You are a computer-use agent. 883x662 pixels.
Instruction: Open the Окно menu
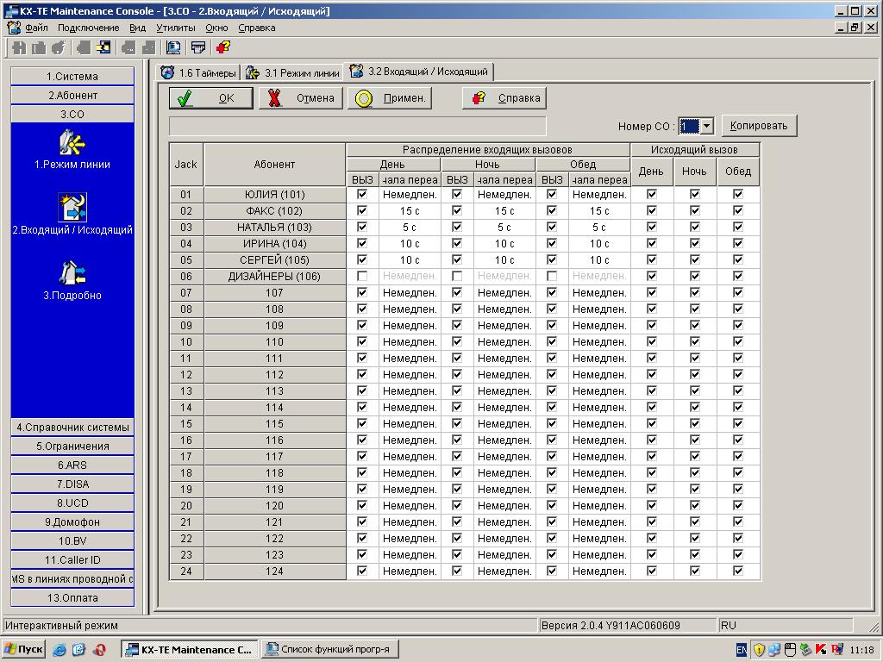(x=216, y=28)
